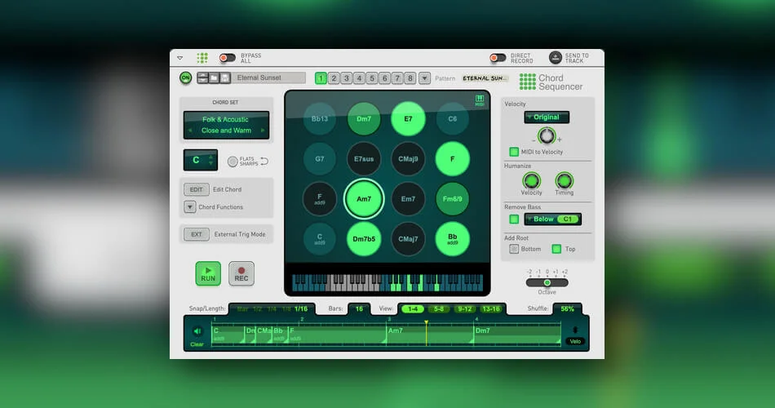This screenshot has height=408, width=775.
Task: Trigger the Bb13 chord pad
Action: (x=320, y=118)
